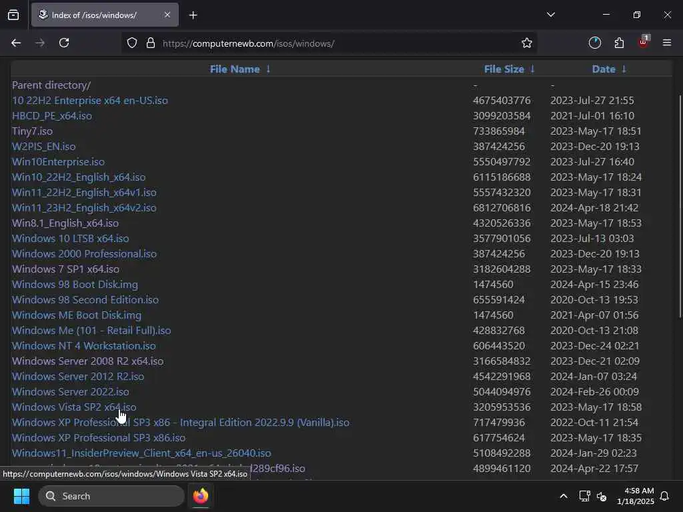
Task: Download Windows 10 LTSB x64.iso
Action: [x=71, y=238]
